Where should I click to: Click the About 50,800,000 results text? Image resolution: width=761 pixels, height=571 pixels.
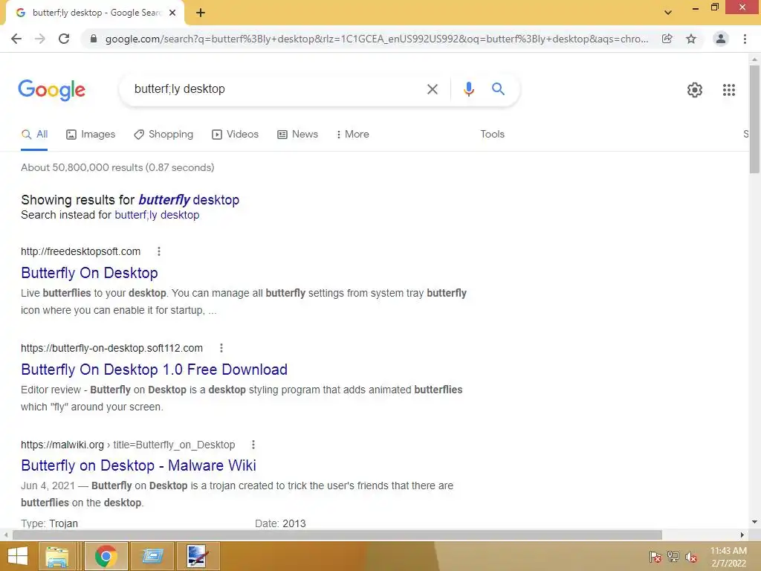point(117,167)
